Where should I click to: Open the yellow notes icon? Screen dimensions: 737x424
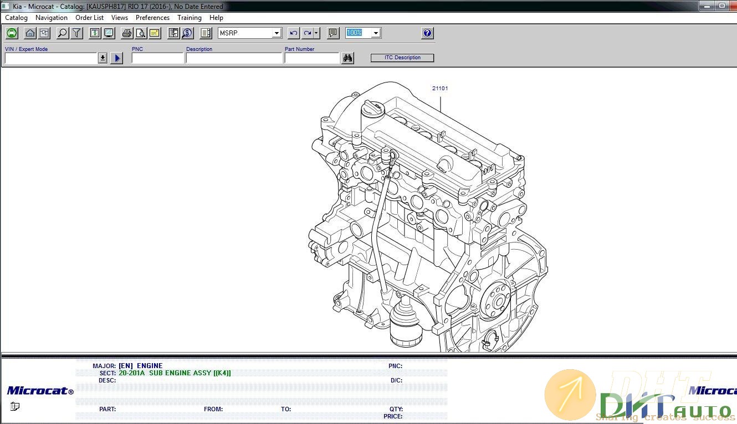[155, 33]
